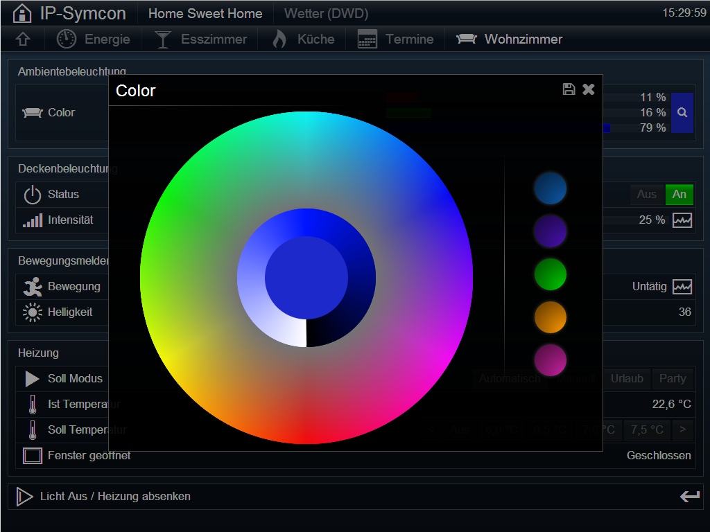Open Bewegung history graph icon
Image resolution: width=710 pixels, height=532 pixels.
pos(682,286)
